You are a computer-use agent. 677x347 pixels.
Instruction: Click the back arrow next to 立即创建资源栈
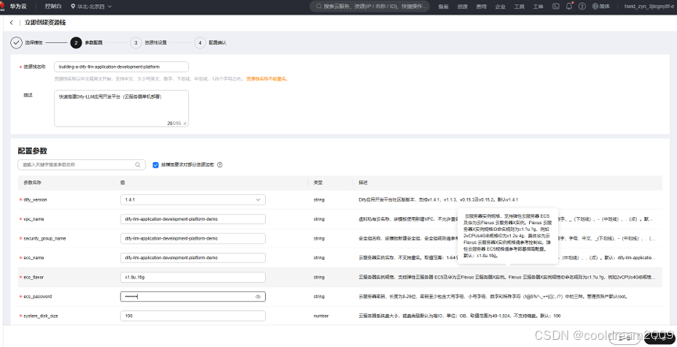pyautogui.click(x=12, y=23)
